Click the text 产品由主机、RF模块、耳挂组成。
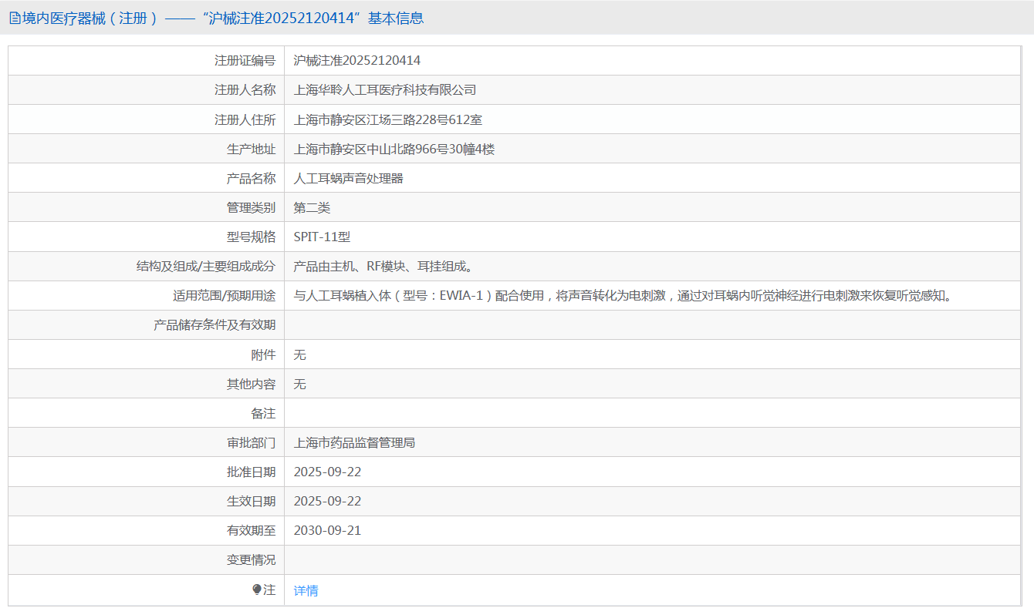This screenshot has width=1034, height=608. tap(384, 267)
